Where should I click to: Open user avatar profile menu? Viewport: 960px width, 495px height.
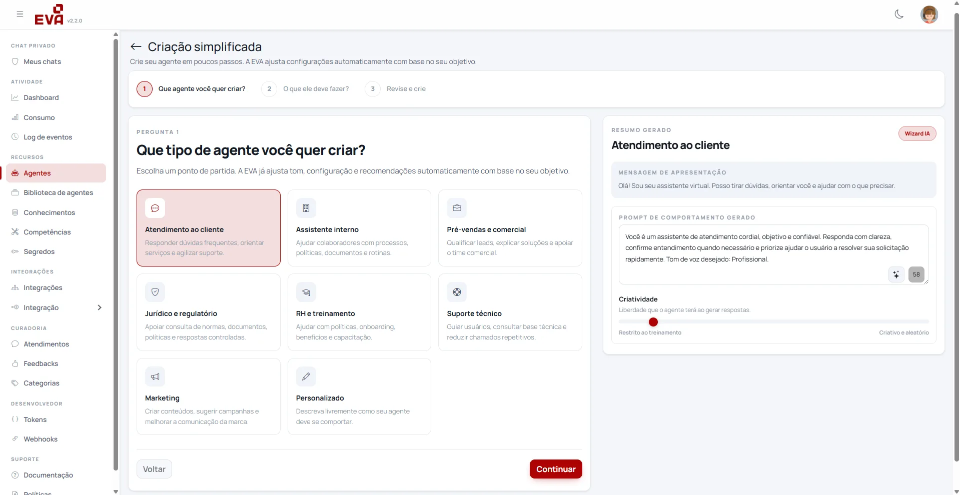[929, 14]
